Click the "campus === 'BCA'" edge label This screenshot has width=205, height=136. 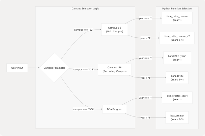83,109
